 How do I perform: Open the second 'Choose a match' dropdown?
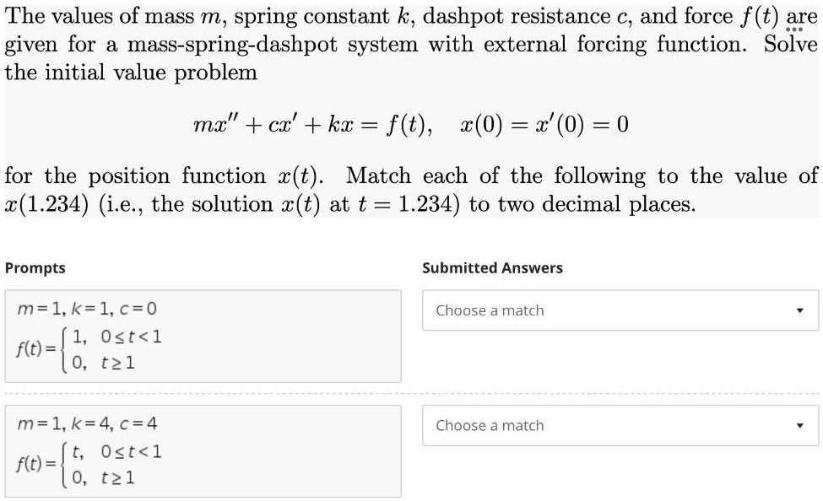pos(620,425)
